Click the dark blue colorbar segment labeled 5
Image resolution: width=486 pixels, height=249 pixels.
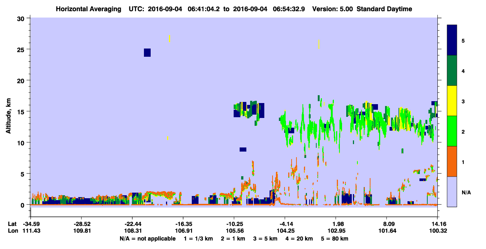click(452, 40)
